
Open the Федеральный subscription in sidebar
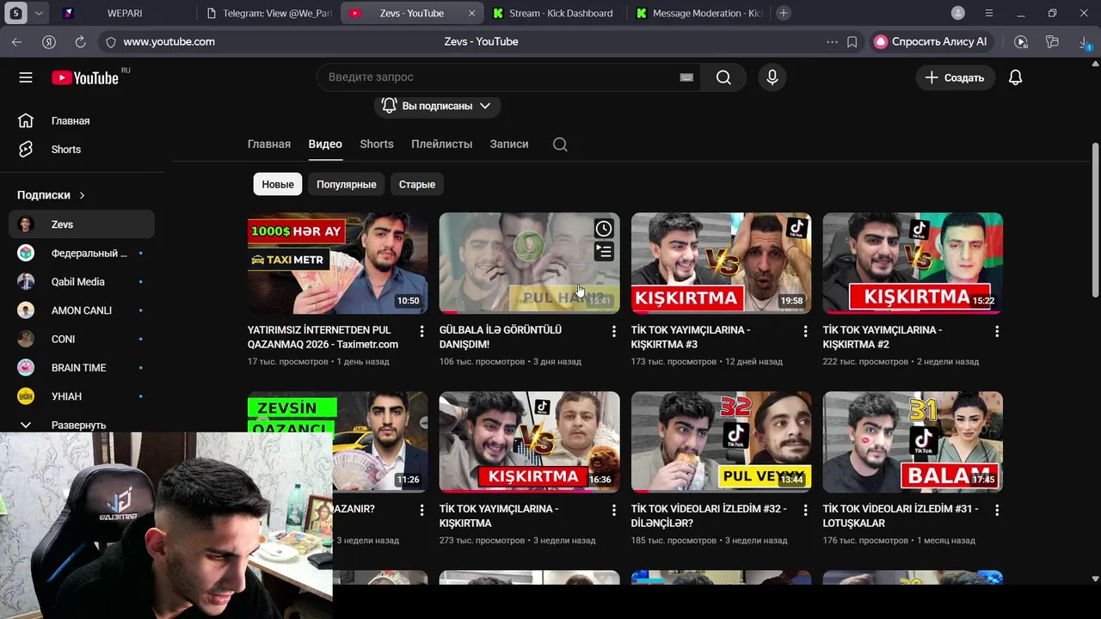pos(82,253)
